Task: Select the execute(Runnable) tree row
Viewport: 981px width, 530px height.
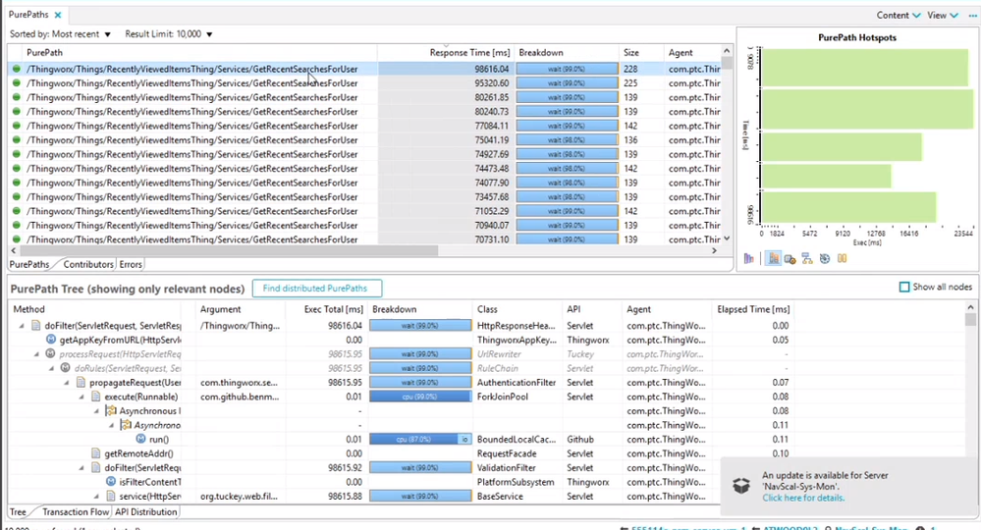Action: [x=401, y=397]
